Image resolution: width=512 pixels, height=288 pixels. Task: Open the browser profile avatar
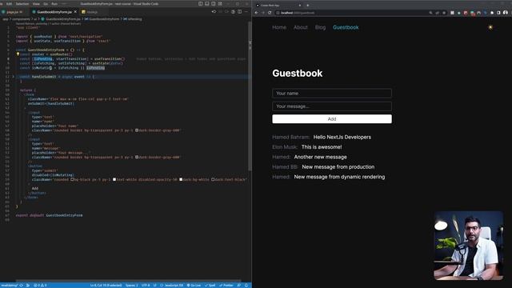pyautogui.click(x=506, y=13)
